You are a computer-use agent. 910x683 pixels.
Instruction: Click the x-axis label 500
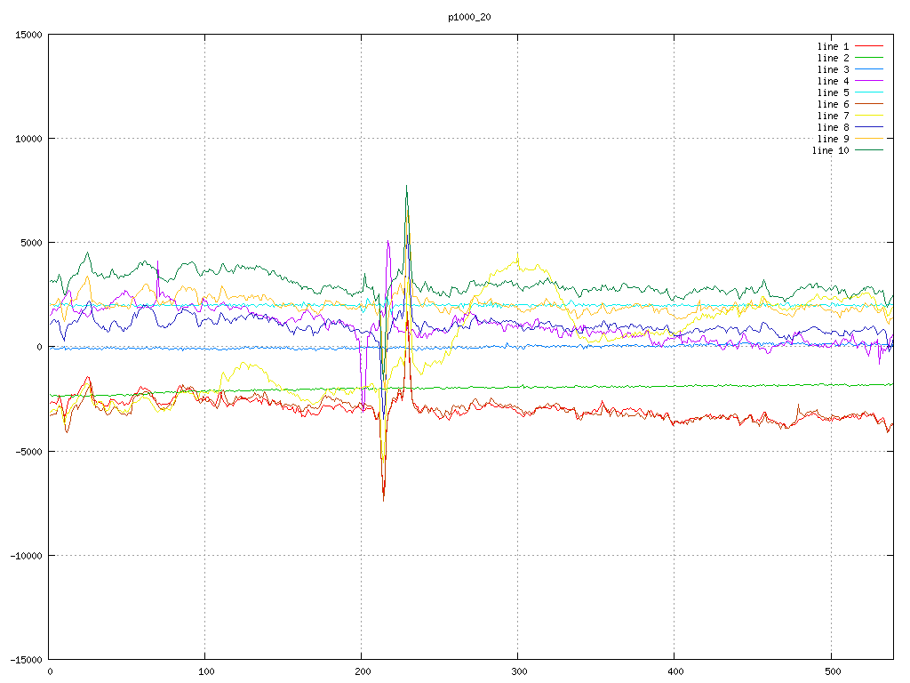833,672
